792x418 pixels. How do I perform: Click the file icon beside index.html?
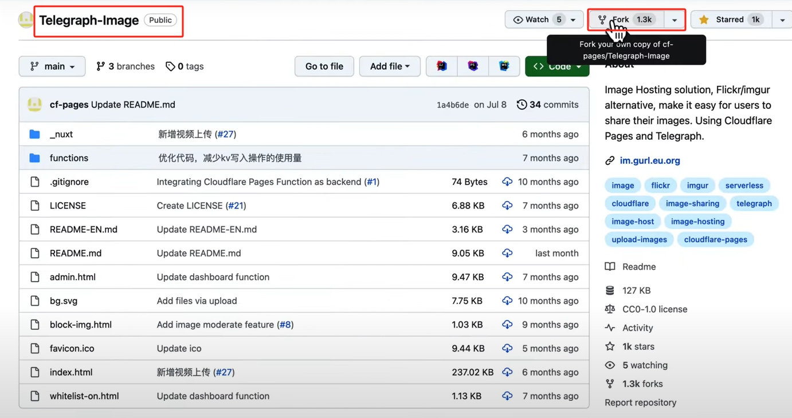tap(35, 372)
